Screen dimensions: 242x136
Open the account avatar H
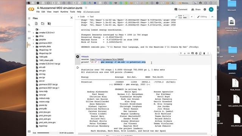tap(211, 9)
